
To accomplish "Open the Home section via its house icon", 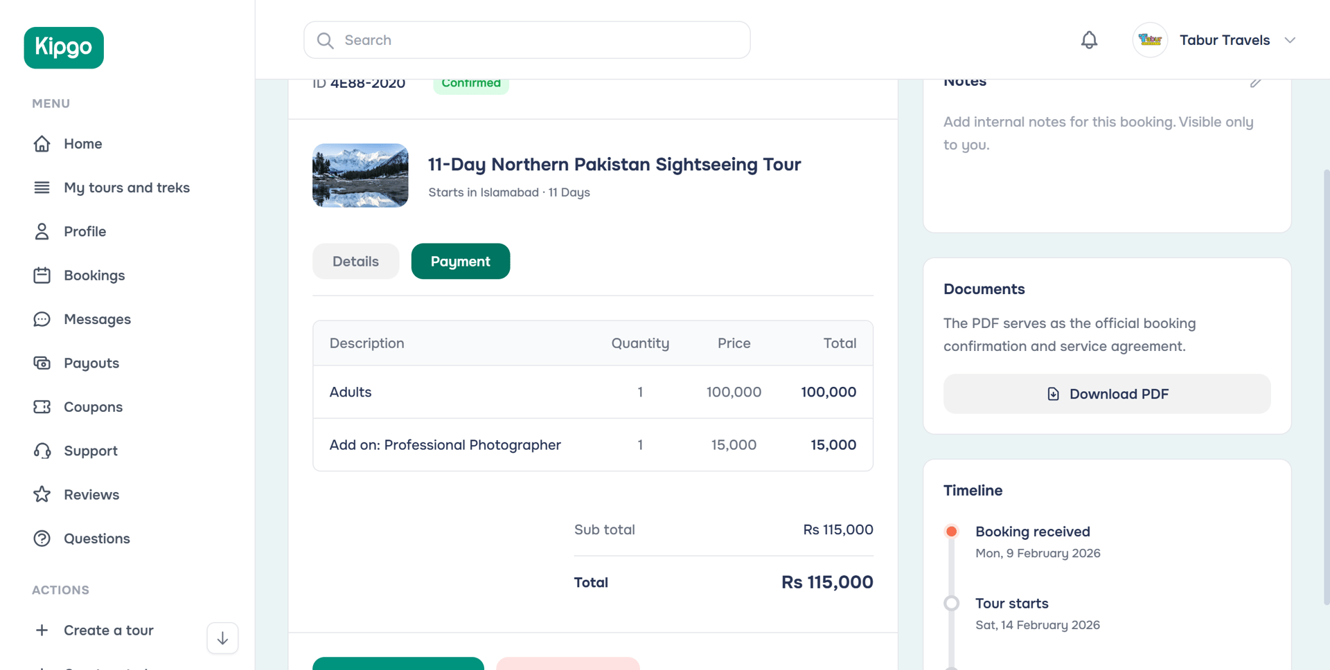I will pyautogui.click(x=42, y=143).
